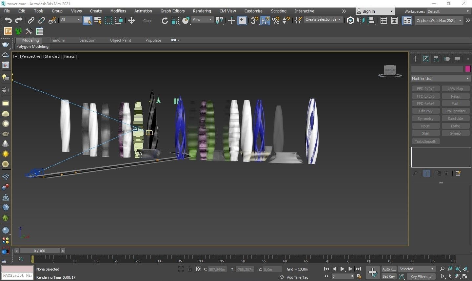The height and width of the screenshot is (281, 472).
Task: Switch to the Object Paint ribbon tab
Action: (x=120, y=40)
